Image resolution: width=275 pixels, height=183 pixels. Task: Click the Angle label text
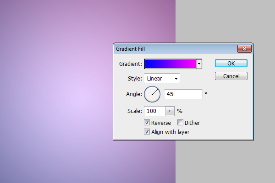[133, 94]
